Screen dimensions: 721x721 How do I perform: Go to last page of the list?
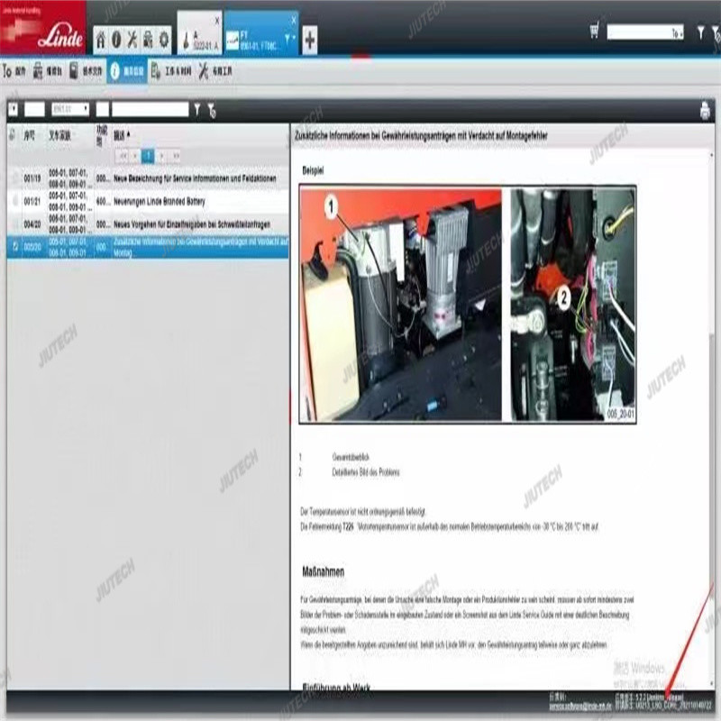(176, 156)
